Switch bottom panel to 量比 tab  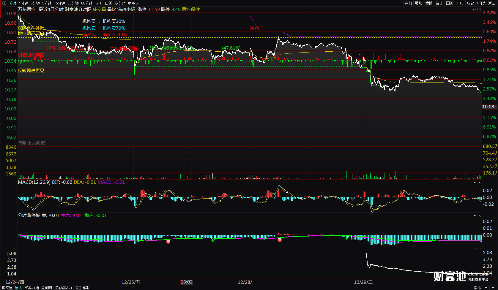(x=18, y=288)
